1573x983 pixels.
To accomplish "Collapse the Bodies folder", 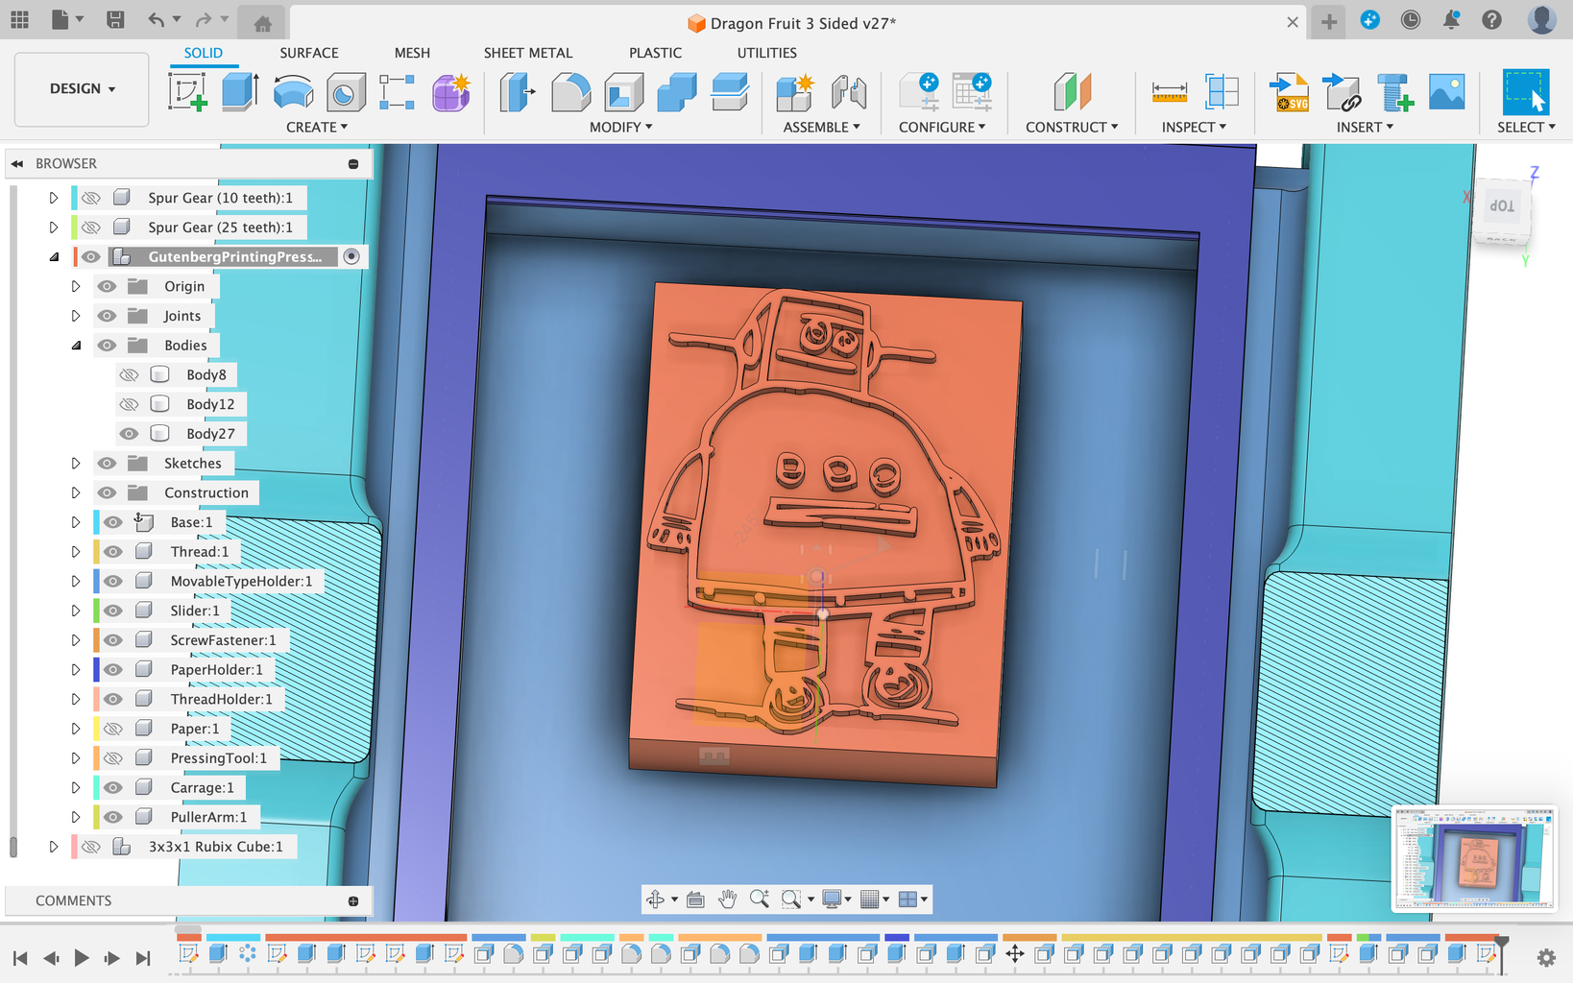I will pyautogui.click(x=76, y=346).
